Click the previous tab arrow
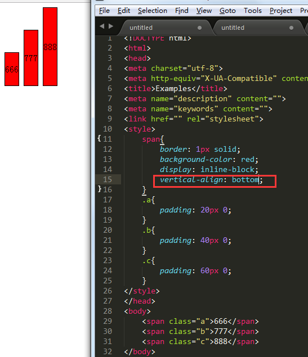Image resolution: width=308 pixels, height=357 pixels. pos(102,26)
